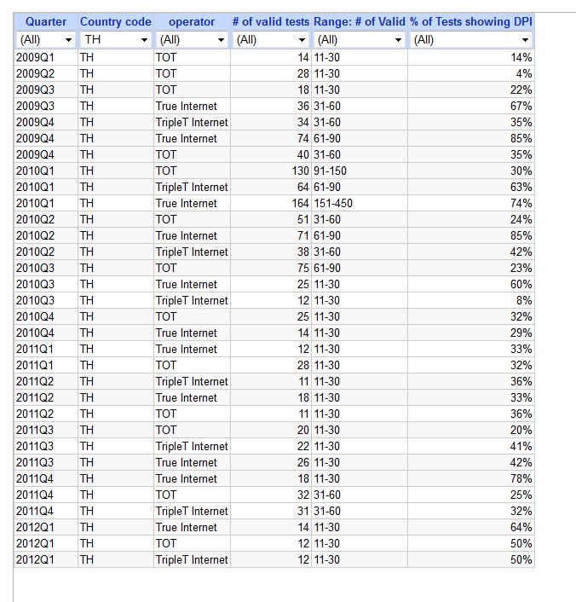Open the Quarter filter dropdown

point(46,39)
